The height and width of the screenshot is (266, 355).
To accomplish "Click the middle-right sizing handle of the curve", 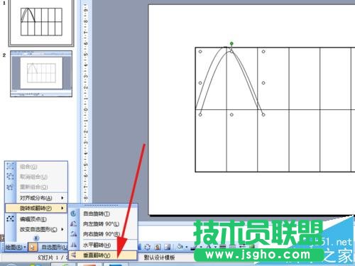I will 263,83.
